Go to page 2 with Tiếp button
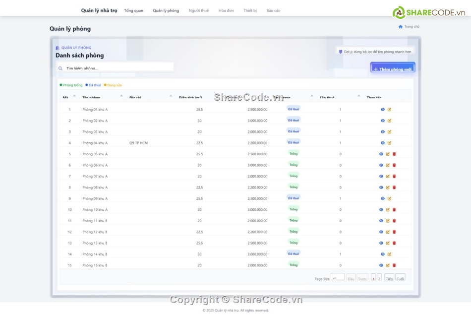471x315 pixels. [x=389, y=278]
